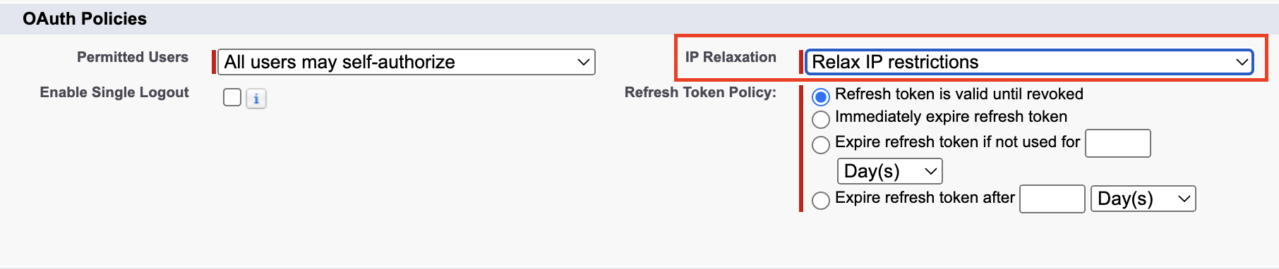Enable the Single Logout checkbox

232,97
